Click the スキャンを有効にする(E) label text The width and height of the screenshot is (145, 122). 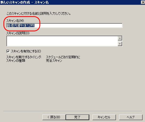click(x=26, y=51)
